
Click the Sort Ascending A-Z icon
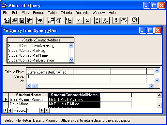point(98,20)
